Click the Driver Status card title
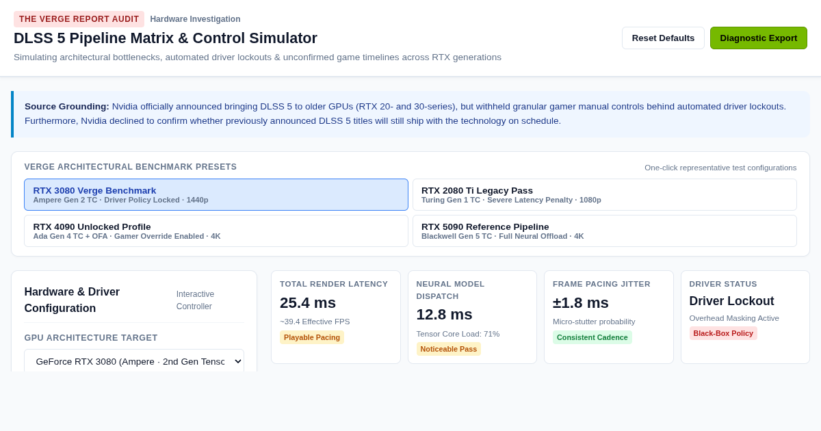The width and height of the screenshot is (821, 431). [x=723, y=284]
